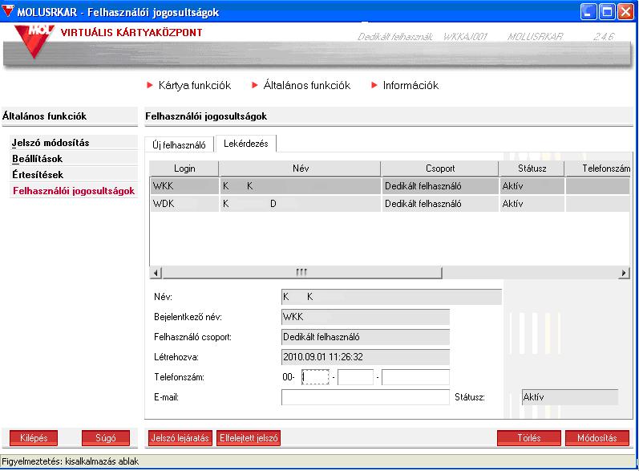Click the MOLUSRKAR title bar app icon
Screen dimensions: 639x471
click(x=8, y=10)
